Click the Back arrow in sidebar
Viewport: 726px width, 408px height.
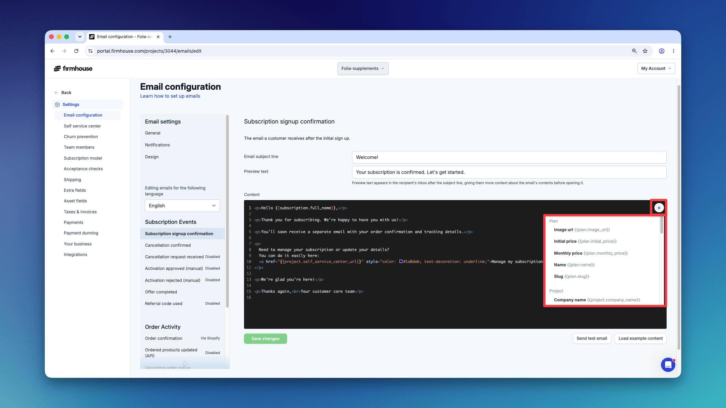click(57, 93)
